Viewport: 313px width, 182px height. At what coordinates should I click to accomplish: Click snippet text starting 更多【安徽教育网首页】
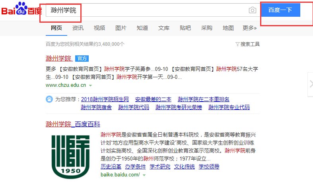[x=152, y=73]
